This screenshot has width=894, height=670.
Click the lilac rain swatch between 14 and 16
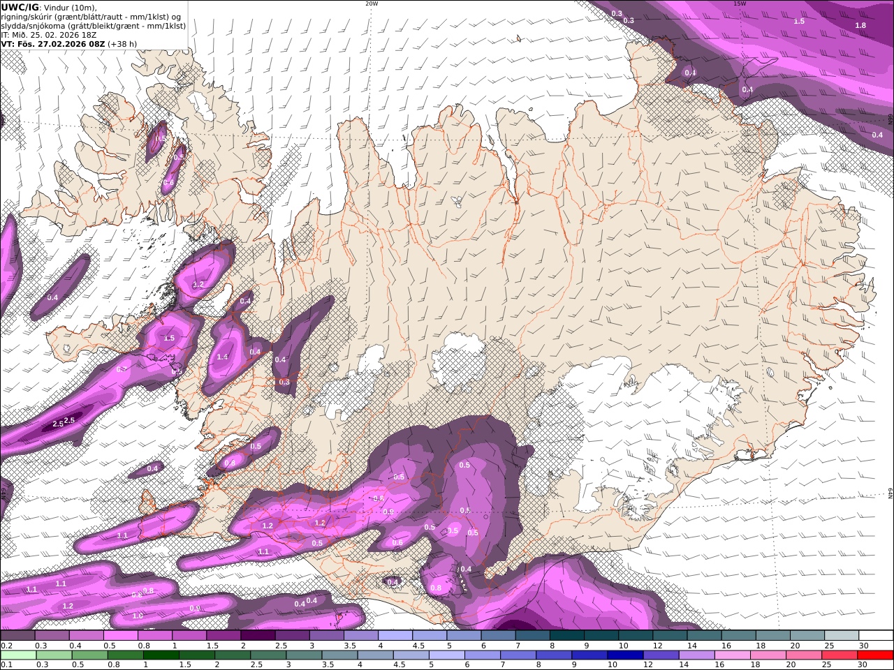696,655
